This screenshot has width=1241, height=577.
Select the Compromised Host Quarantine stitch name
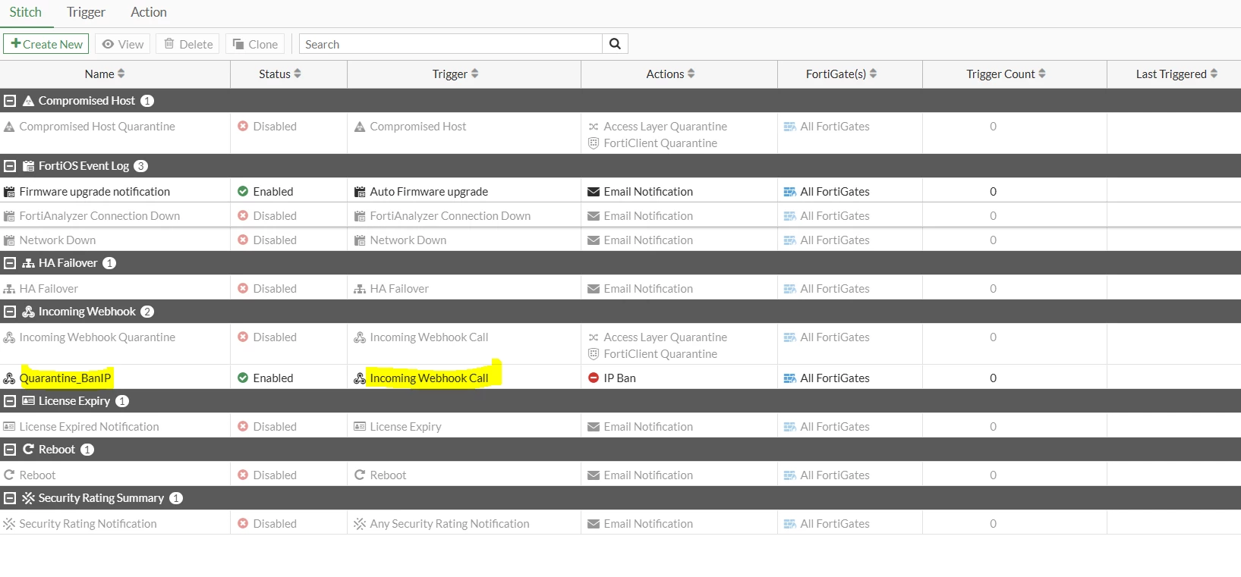pyautogui.click(x=97, y=127)
